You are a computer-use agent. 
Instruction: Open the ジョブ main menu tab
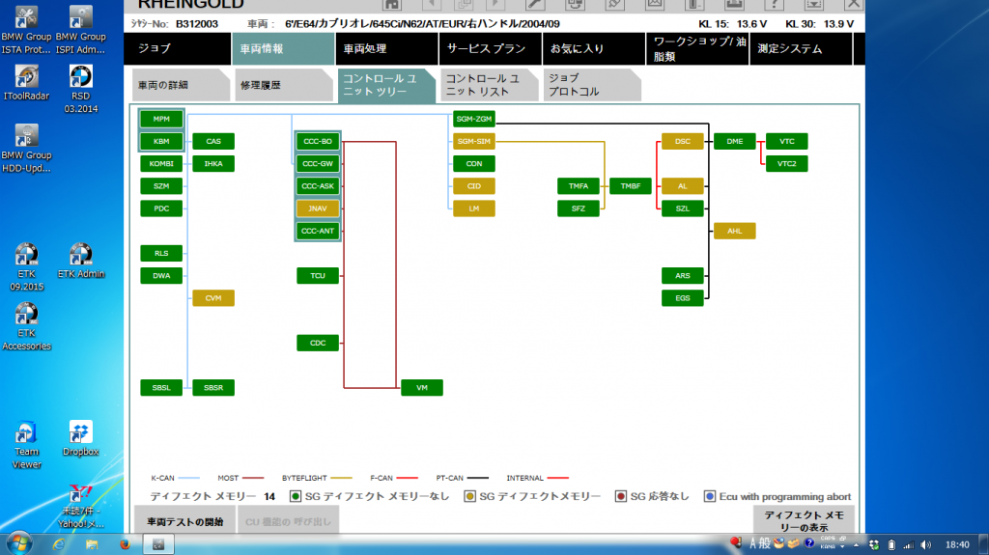point(178,48)
